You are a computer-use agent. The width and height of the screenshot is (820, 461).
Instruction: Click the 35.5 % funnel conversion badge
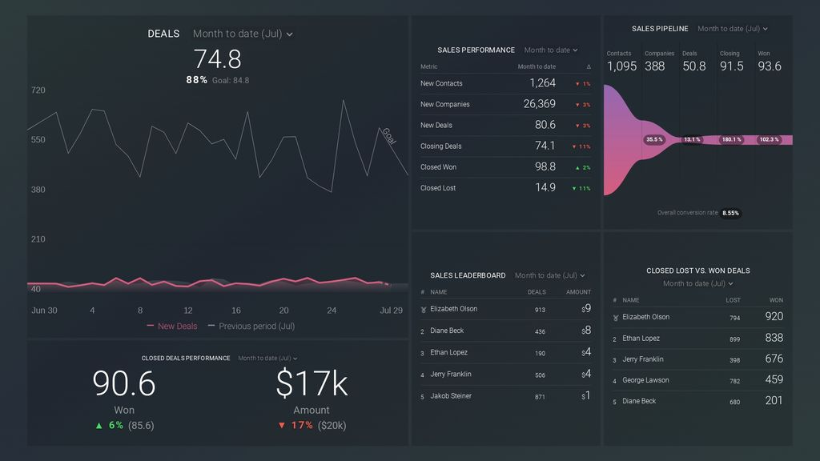coord(654,139)
